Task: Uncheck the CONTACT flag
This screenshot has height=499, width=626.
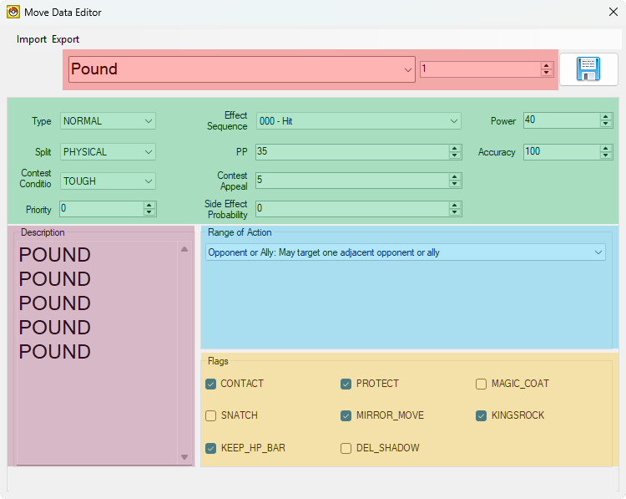Action: [211, 384]
